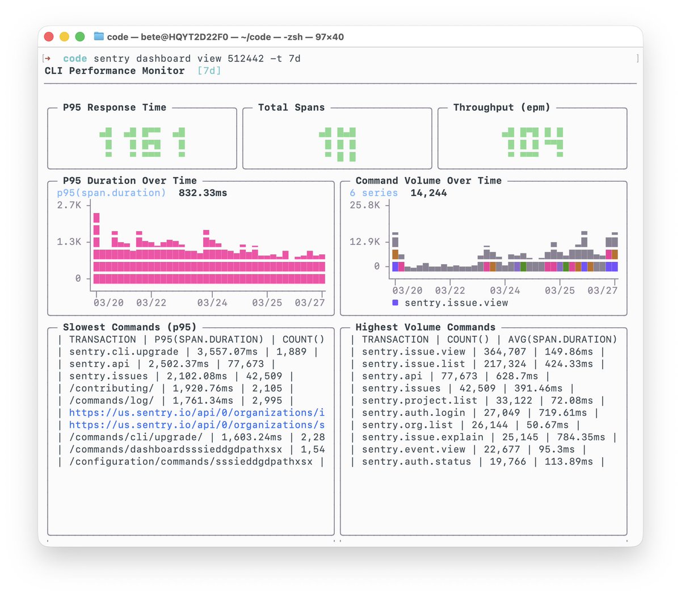Click the folder icon in the title bar
Screen dimensions: 681x597
99,36
